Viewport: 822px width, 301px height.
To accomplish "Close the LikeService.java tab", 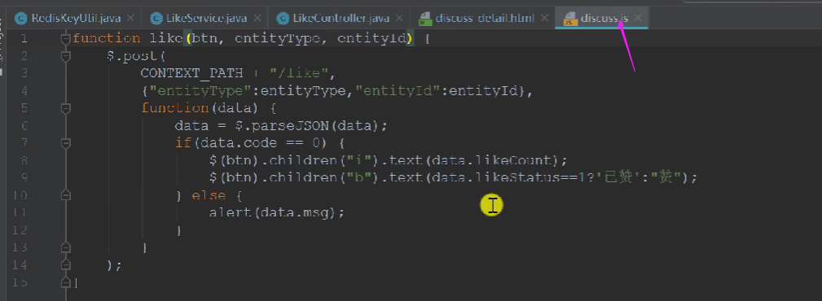I will [x=257, y=19].
